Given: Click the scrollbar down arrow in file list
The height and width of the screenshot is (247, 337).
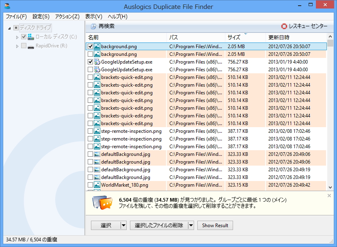Looking at the screenshot, I should coord(331,187).
